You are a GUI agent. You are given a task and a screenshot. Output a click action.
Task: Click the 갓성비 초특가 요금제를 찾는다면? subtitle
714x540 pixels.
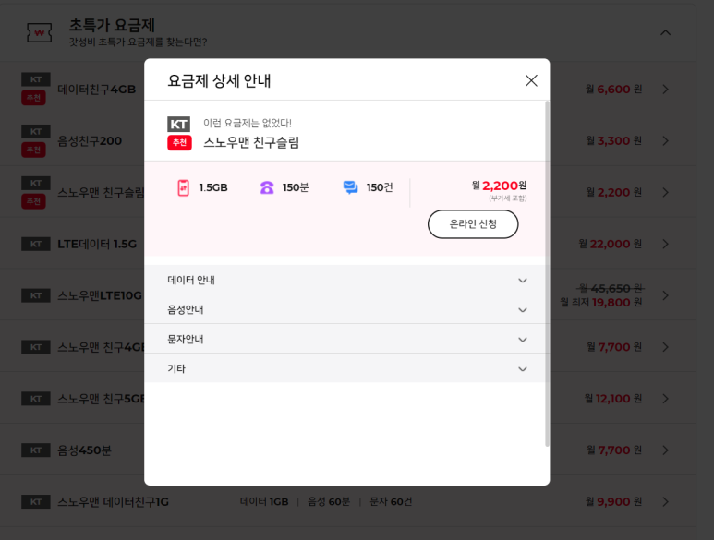138,42
